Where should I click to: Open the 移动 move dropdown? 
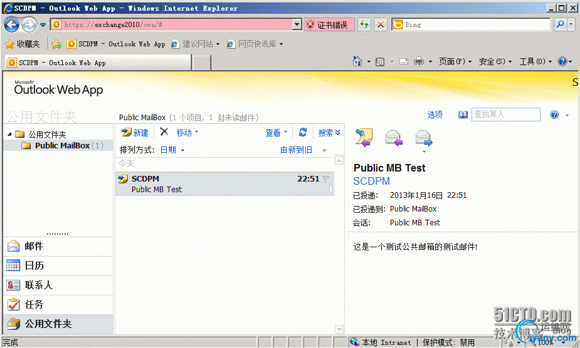coord(187,132)
